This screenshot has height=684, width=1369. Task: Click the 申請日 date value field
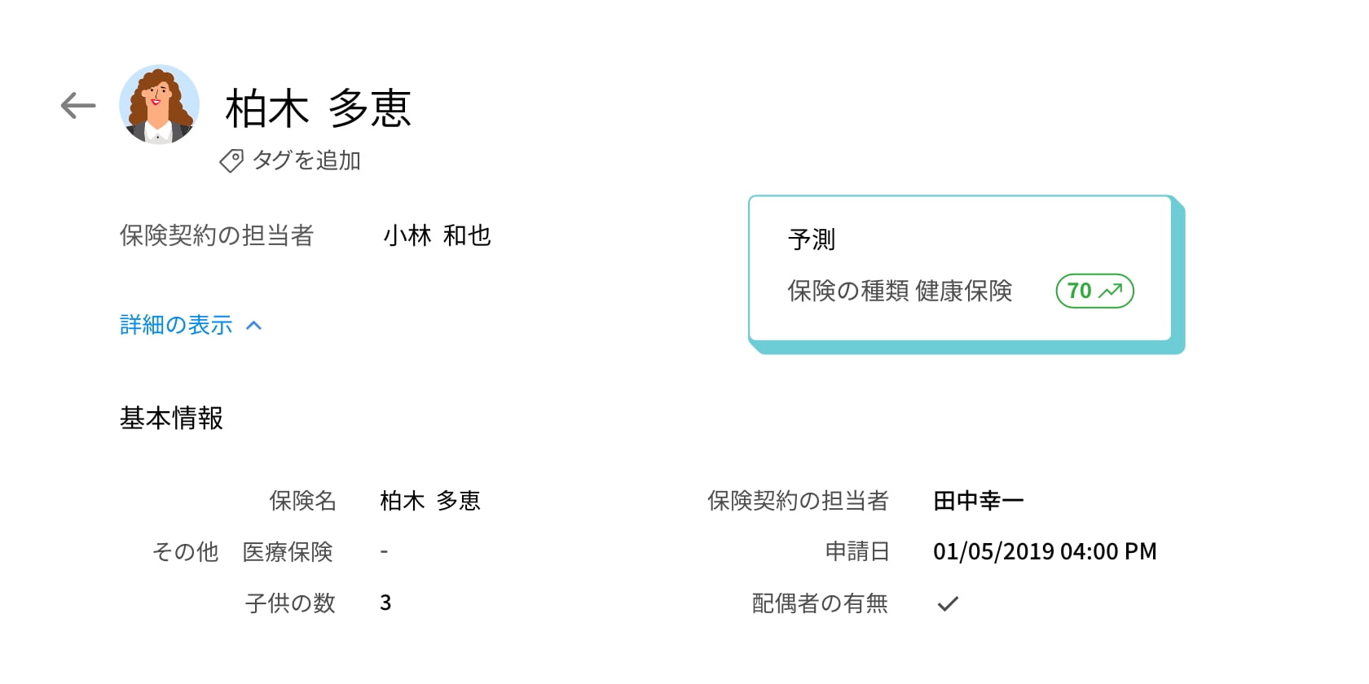(1045, 552)
